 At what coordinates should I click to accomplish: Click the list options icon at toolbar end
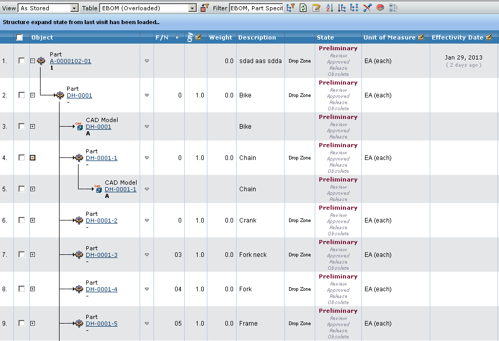click(393, 8)
